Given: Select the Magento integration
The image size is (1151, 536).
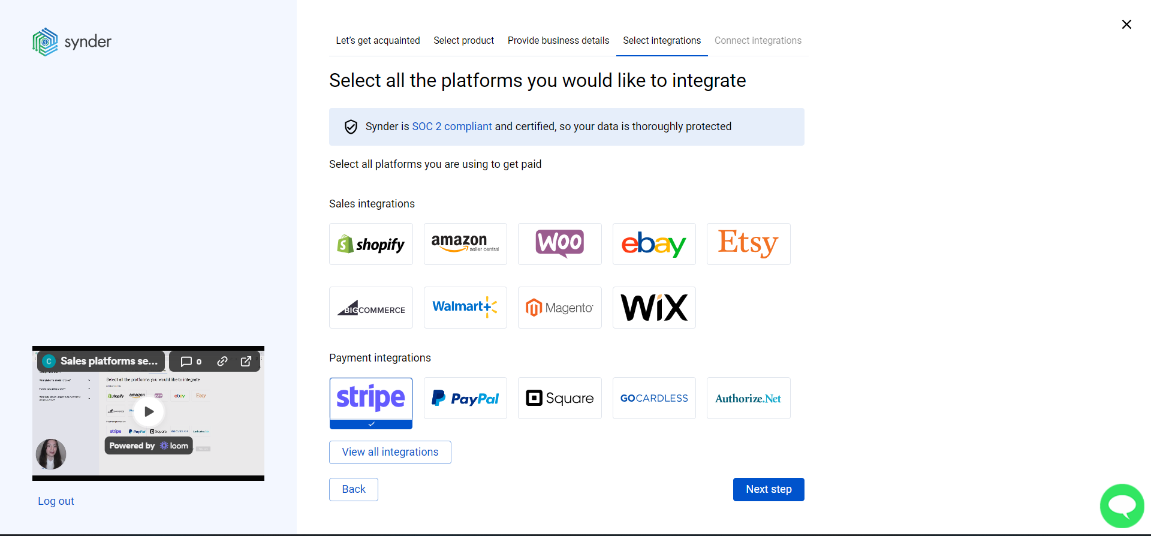Looking at the screenshot, I should [559, 307].
